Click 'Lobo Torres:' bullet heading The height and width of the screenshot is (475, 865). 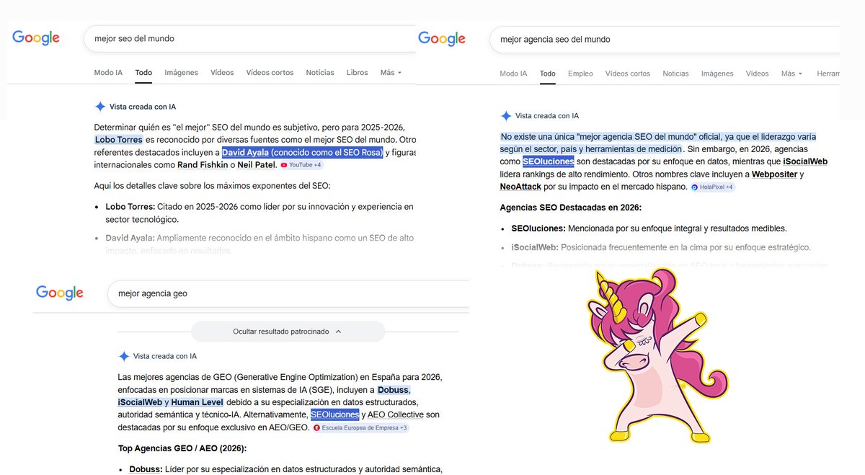click(x=130, y=207)
